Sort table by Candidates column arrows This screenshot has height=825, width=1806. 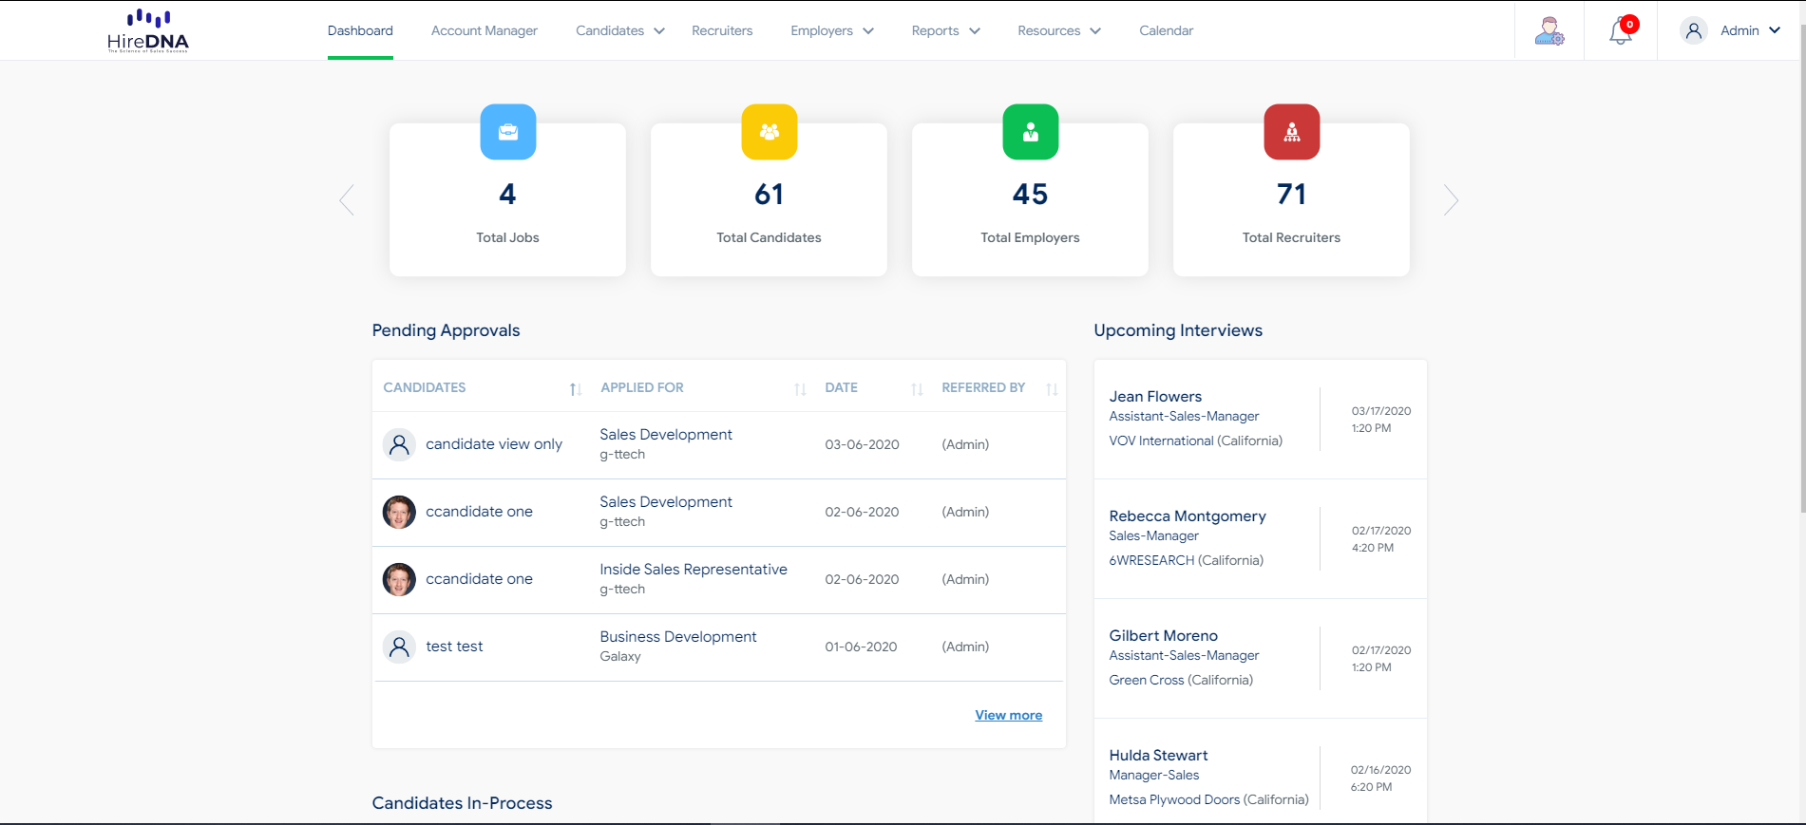575,389
